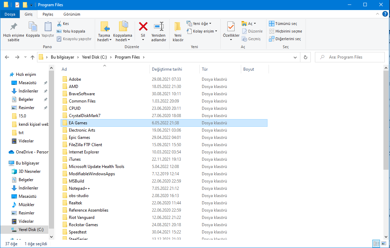The image size is (390, 248).
Task: Switch to details view in status bar
Action: click(x=376, y=243)
